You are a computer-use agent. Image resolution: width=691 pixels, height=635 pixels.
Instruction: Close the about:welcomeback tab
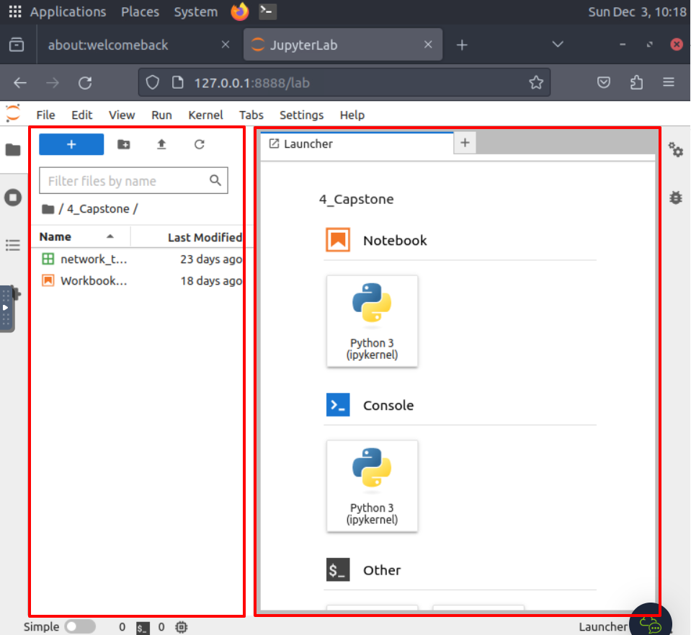click(x=226, y=45)
